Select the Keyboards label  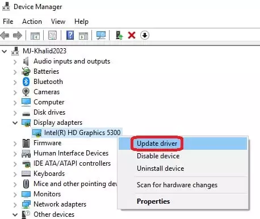coord(49,174)
